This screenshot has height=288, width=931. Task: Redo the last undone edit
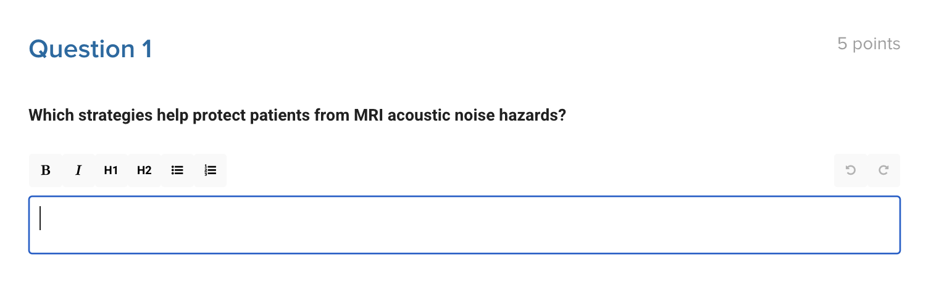(883, 170)
